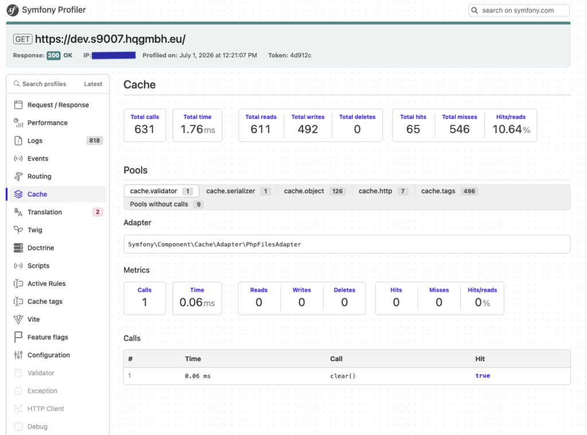This screenshot has height=435, width=587.
Task: Go to the Configuration panel
Action: pyautogui.click(x=58, y=355)
